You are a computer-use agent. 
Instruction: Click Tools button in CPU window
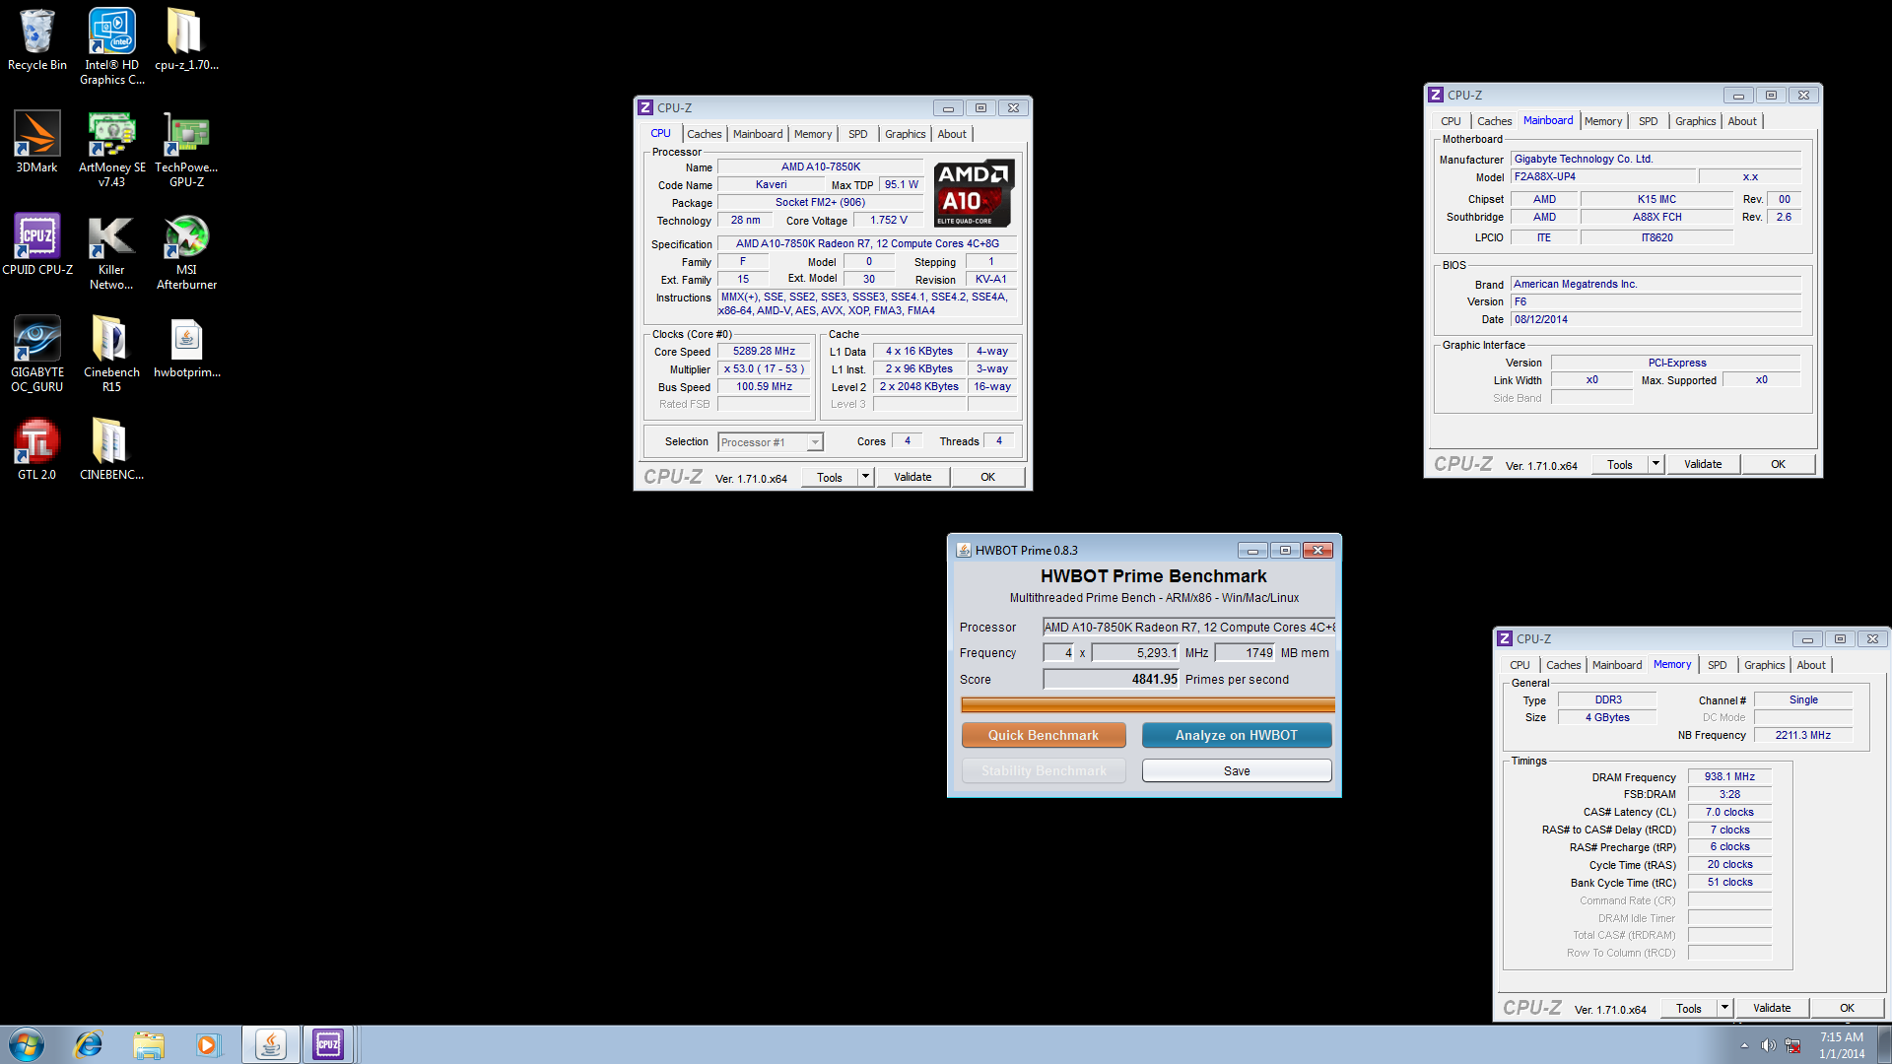(x=830, y=477)
